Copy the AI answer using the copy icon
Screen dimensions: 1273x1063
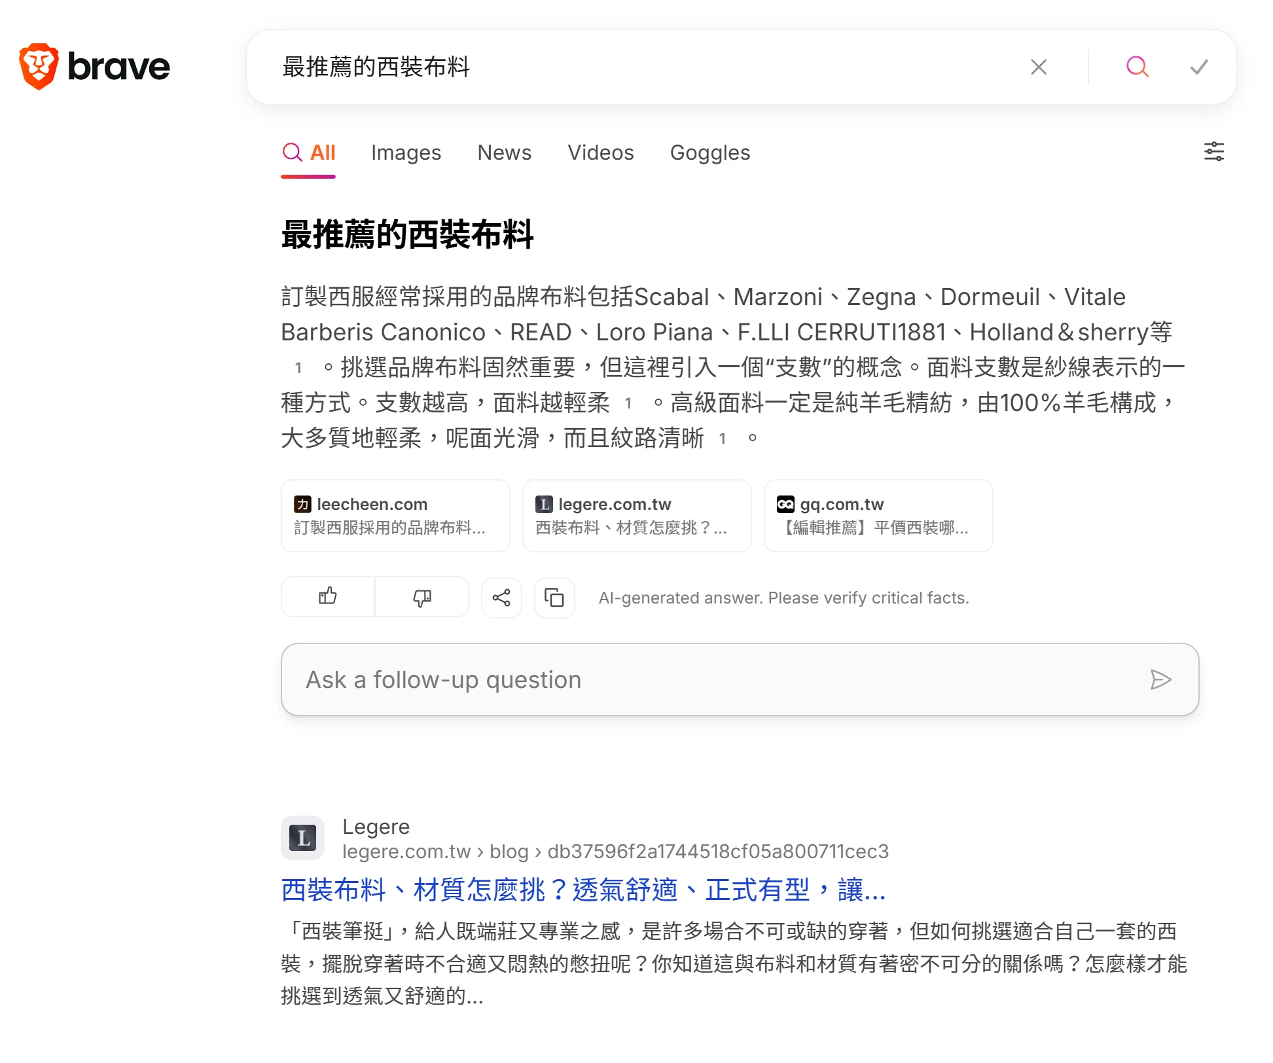click(554, 598)
